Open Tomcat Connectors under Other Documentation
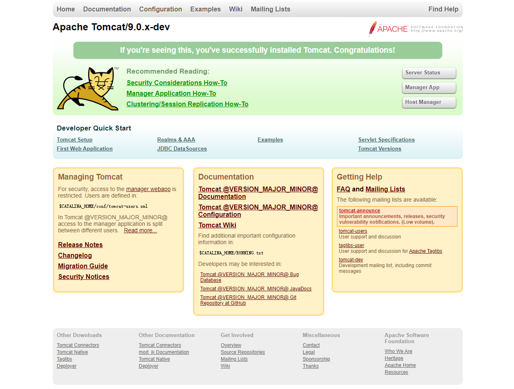Image resolution: width=514 pixels, height=389 pixels. pos(160,345)
